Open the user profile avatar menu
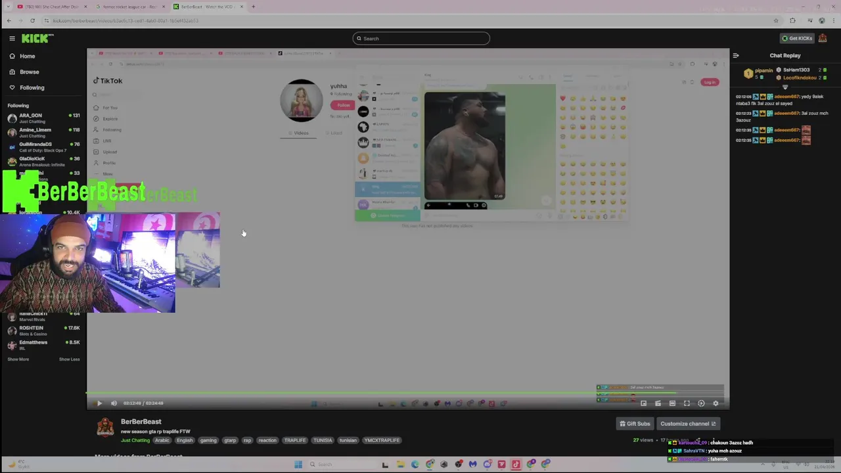 [823, 38]
